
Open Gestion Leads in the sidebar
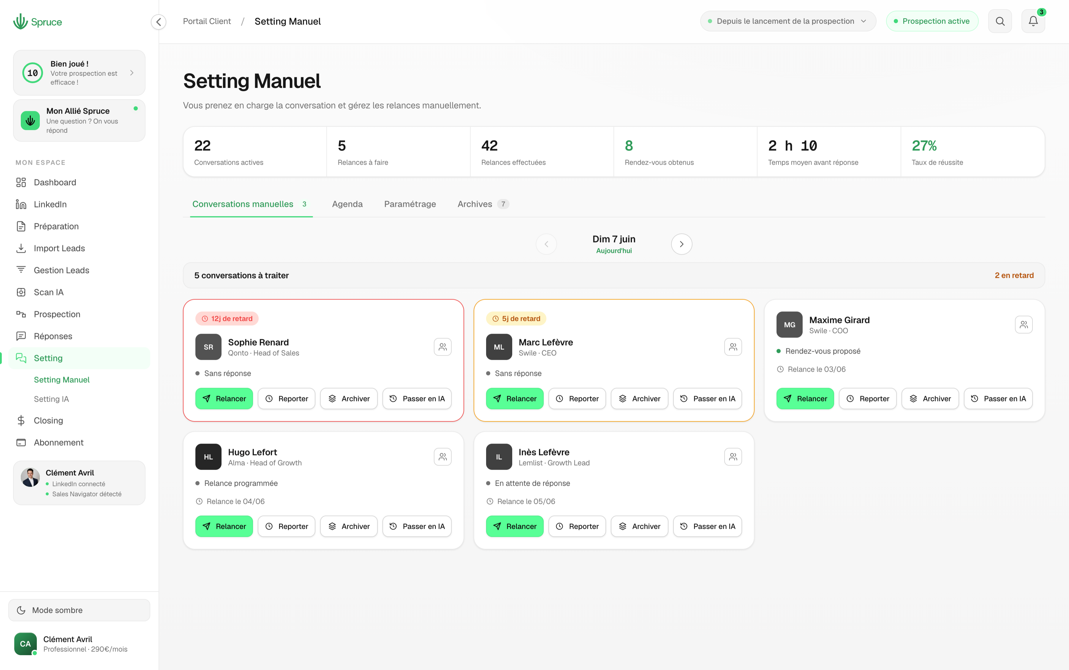click(x=79, y=270)
